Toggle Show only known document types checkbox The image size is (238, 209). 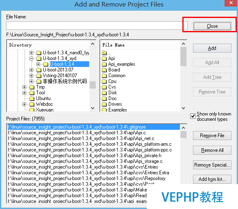[193, 116]
